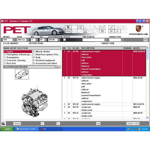Click the screen-to-device transfer icon
Screen dimensions: 150x150
click(x=90, y=31)
